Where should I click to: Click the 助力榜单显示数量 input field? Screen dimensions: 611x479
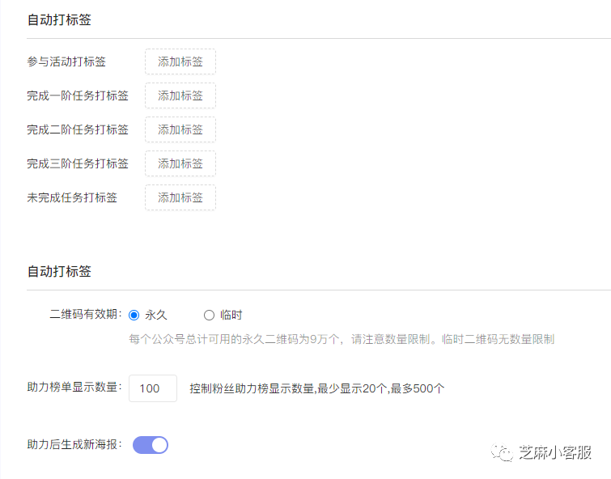(x=153, y=388)
